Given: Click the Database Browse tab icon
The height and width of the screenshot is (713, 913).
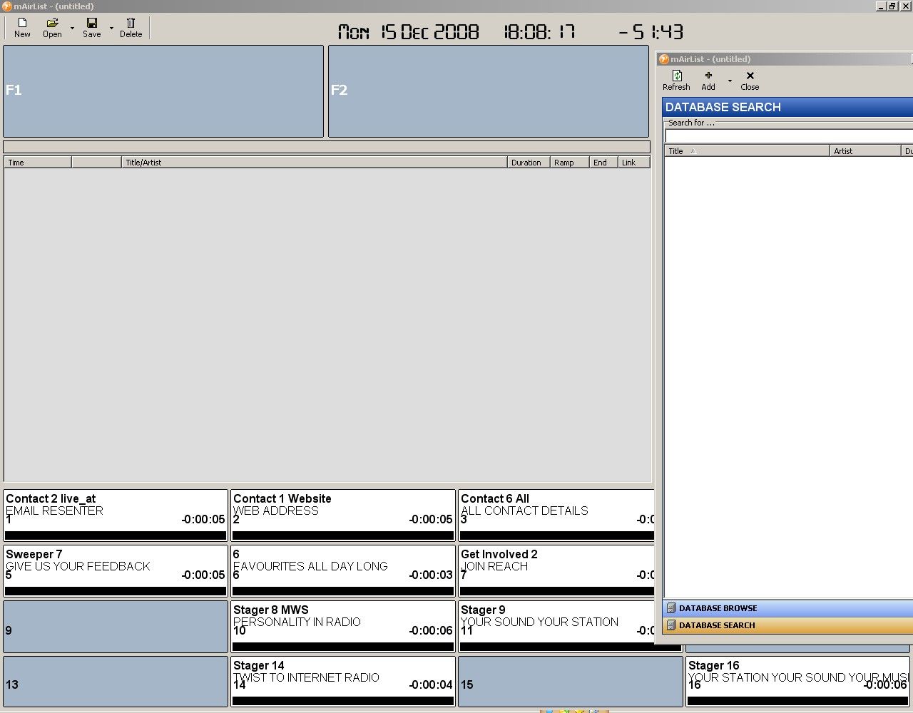Looking at the screenshot, I should (x=670, y=608).
